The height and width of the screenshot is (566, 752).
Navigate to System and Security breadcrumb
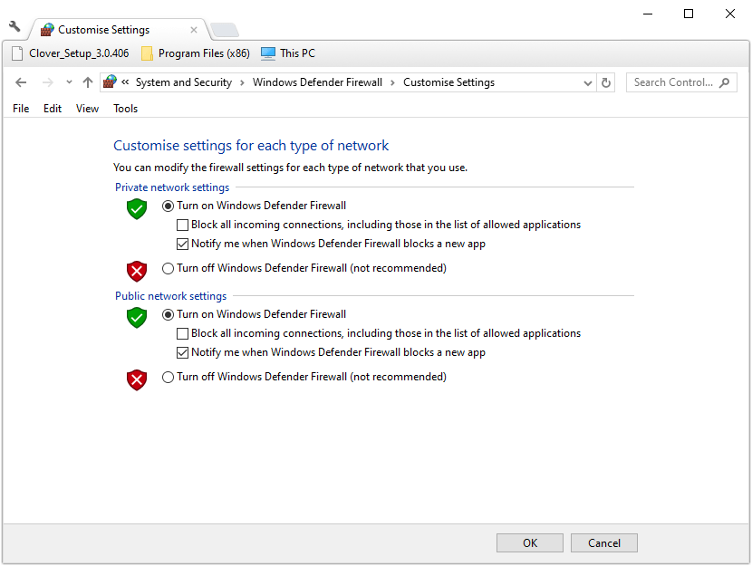click(x=184, y=82)
